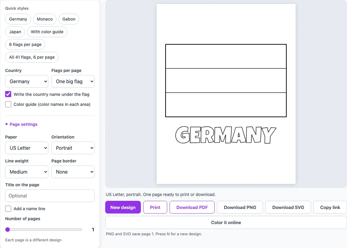
Task: Download the page as PNG
Action: pos(240,207)
